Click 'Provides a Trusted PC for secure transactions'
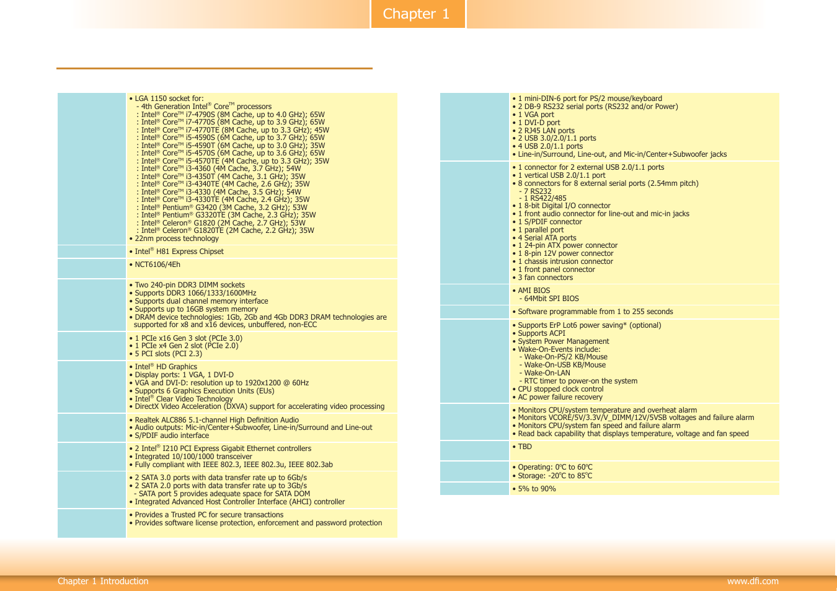Screen dimensions: 837x591 point(206,515)
